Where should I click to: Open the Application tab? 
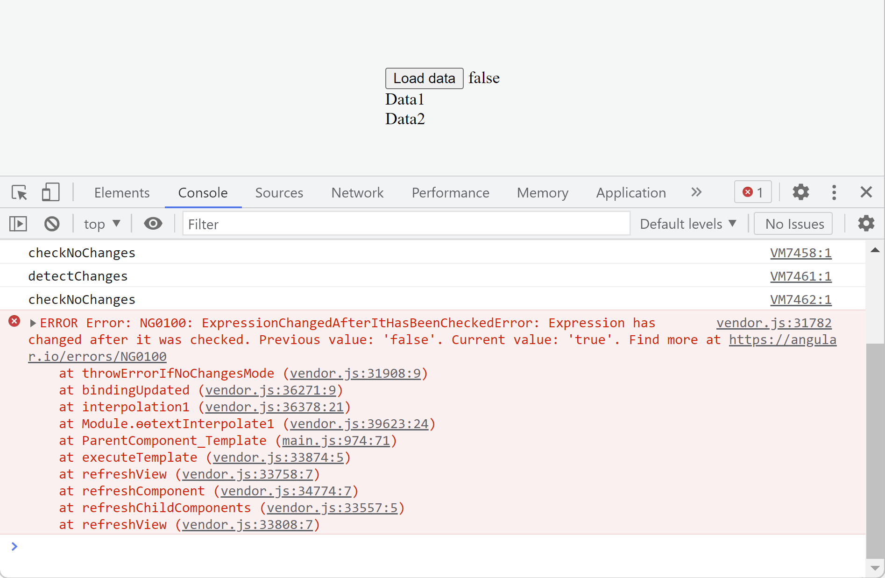point(631,192)
